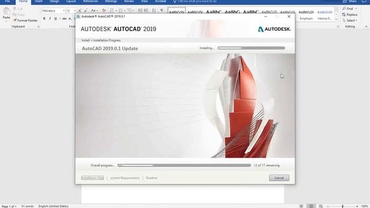Click the AutoCAD installer title bar icon

[x=79, y=17]
